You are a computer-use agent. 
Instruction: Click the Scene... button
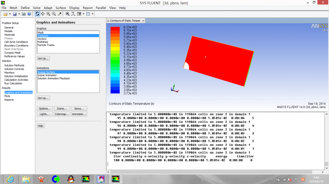pos(62,109)
